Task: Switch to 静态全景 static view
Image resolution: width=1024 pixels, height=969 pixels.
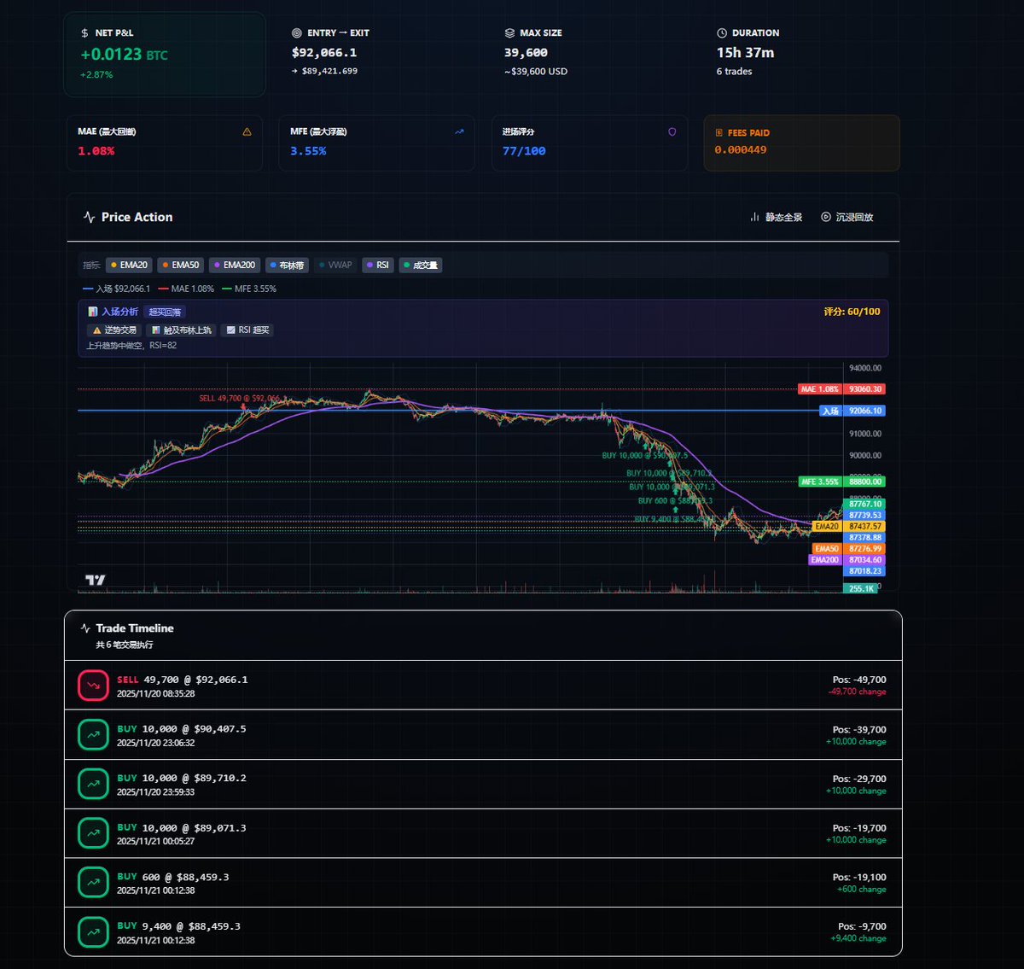Action: point(777,218)
